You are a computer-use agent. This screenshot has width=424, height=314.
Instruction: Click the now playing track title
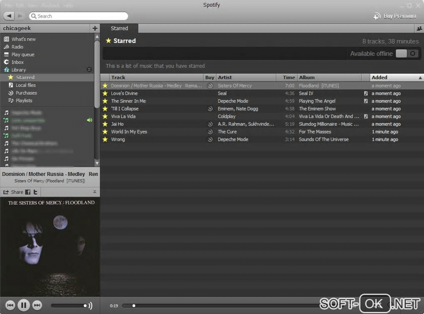[x=50, y=174]
